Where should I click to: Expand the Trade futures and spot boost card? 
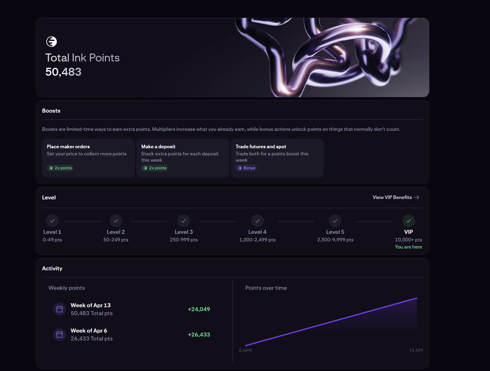[277, 158]
